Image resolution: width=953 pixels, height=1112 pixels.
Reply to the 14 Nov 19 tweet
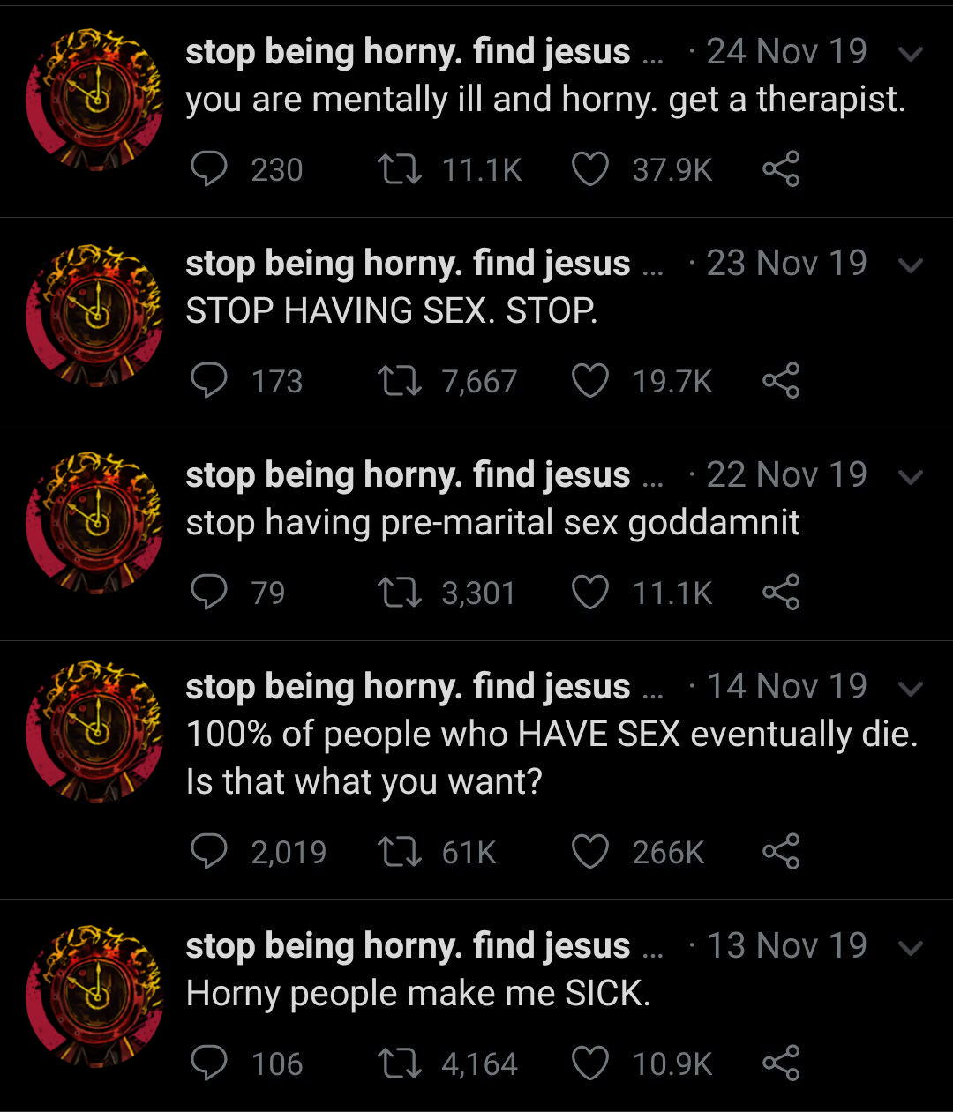point(209,851)
